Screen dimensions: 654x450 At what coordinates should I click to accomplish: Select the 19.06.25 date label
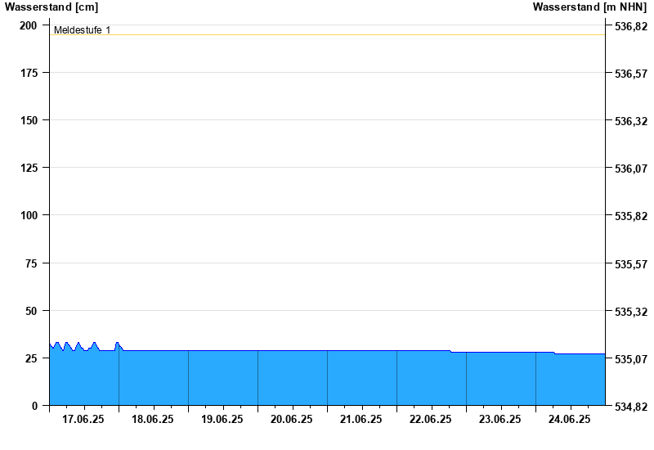tap(222, 420)
